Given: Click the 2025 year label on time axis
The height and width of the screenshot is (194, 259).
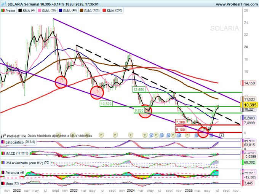Looking at the screenshot, I should click(189, 191).
